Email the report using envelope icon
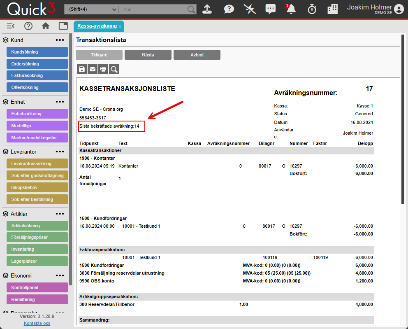Image resolution: width=408 pixels, height=329 pixels. pos(93,69)
